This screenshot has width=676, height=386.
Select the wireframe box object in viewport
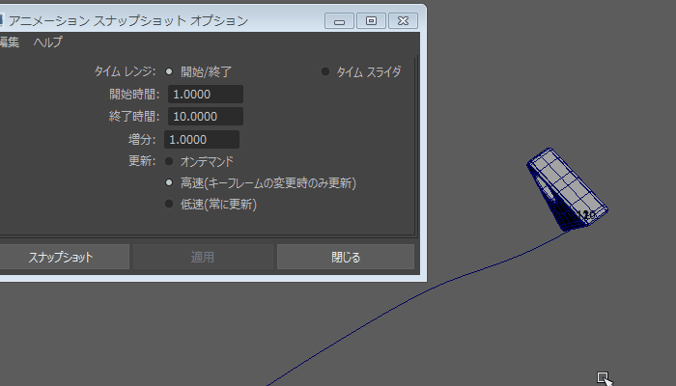click(566, 187)
